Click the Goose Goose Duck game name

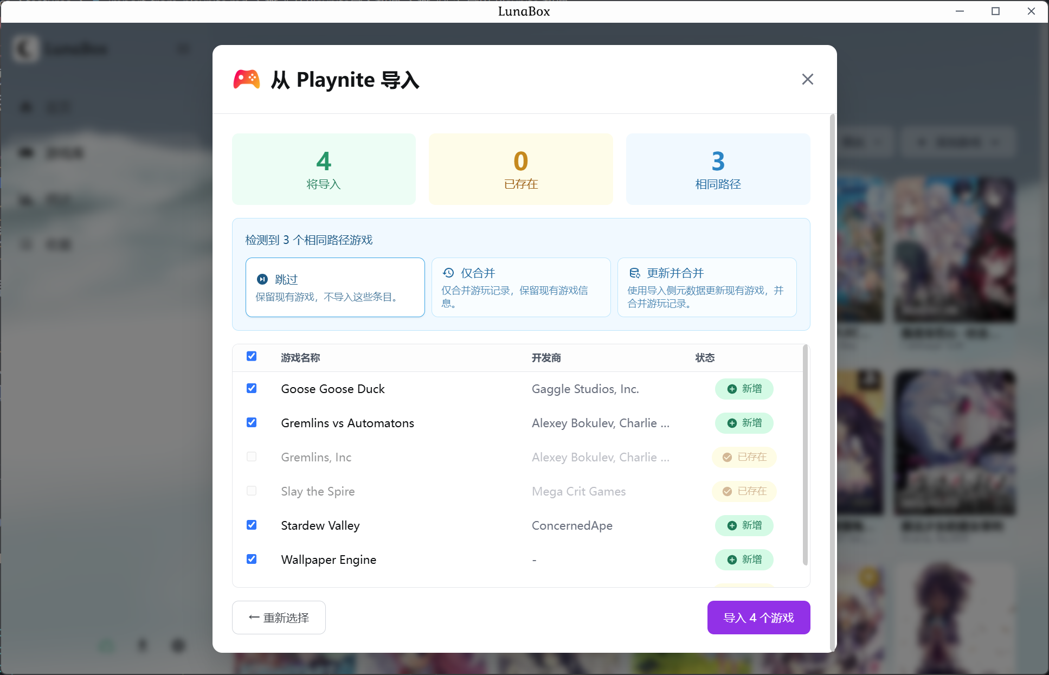coord(333,389)
